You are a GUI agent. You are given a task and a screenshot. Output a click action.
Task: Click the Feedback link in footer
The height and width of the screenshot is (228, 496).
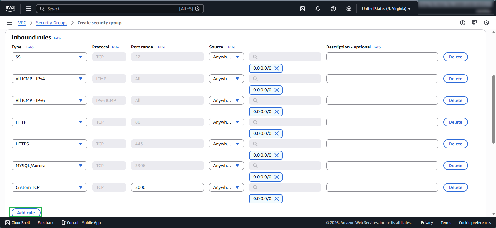[45, 223]
